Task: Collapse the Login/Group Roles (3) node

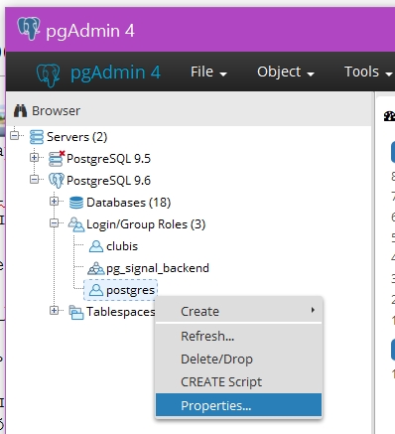Action: click(x=54, y=223)
